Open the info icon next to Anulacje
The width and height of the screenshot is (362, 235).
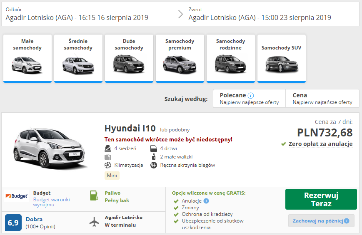(x=206, y=201)
